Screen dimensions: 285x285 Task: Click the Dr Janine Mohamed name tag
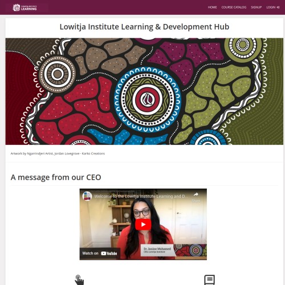click(157, 250)
